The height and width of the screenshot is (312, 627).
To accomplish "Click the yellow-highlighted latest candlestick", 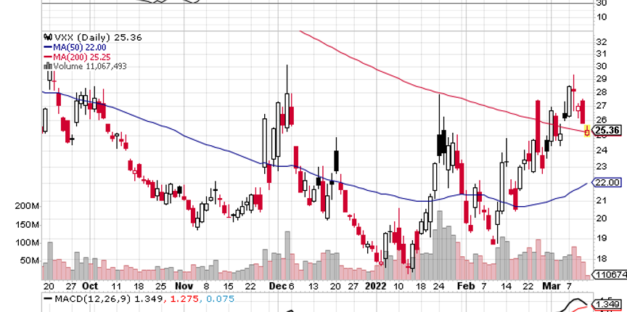I will (x=586, y=133).
